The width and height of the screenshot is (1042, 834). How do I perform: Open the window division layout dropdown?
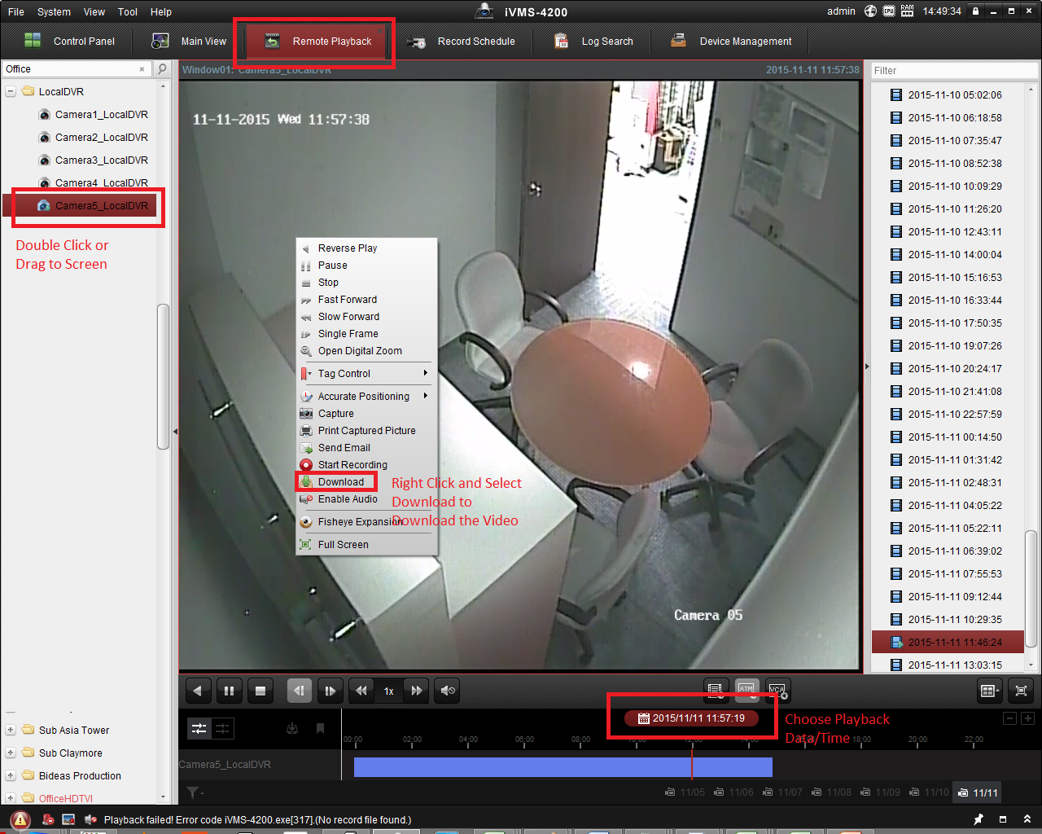pyautogui.click(x=990, y=691)
